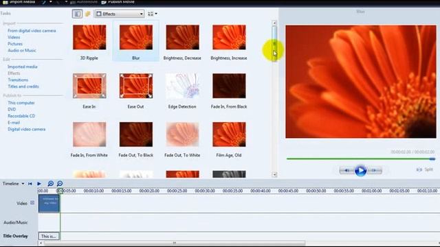Select the 'This is...' title overlay clip
The width and height of the screenshot is (440, 247).
click(x=49, y=236)
